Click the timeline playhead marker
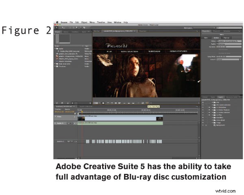 click(82, 112)
